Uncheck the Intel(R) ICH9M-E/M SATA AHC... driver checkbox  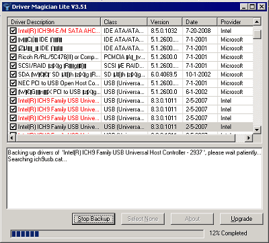pos(13,31)
